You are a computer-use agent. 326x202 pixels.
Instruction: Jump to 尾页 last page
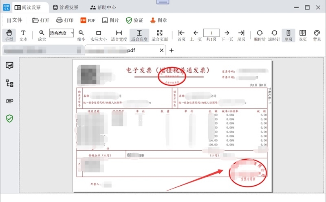pyautogui.click(x=241, y=35)
